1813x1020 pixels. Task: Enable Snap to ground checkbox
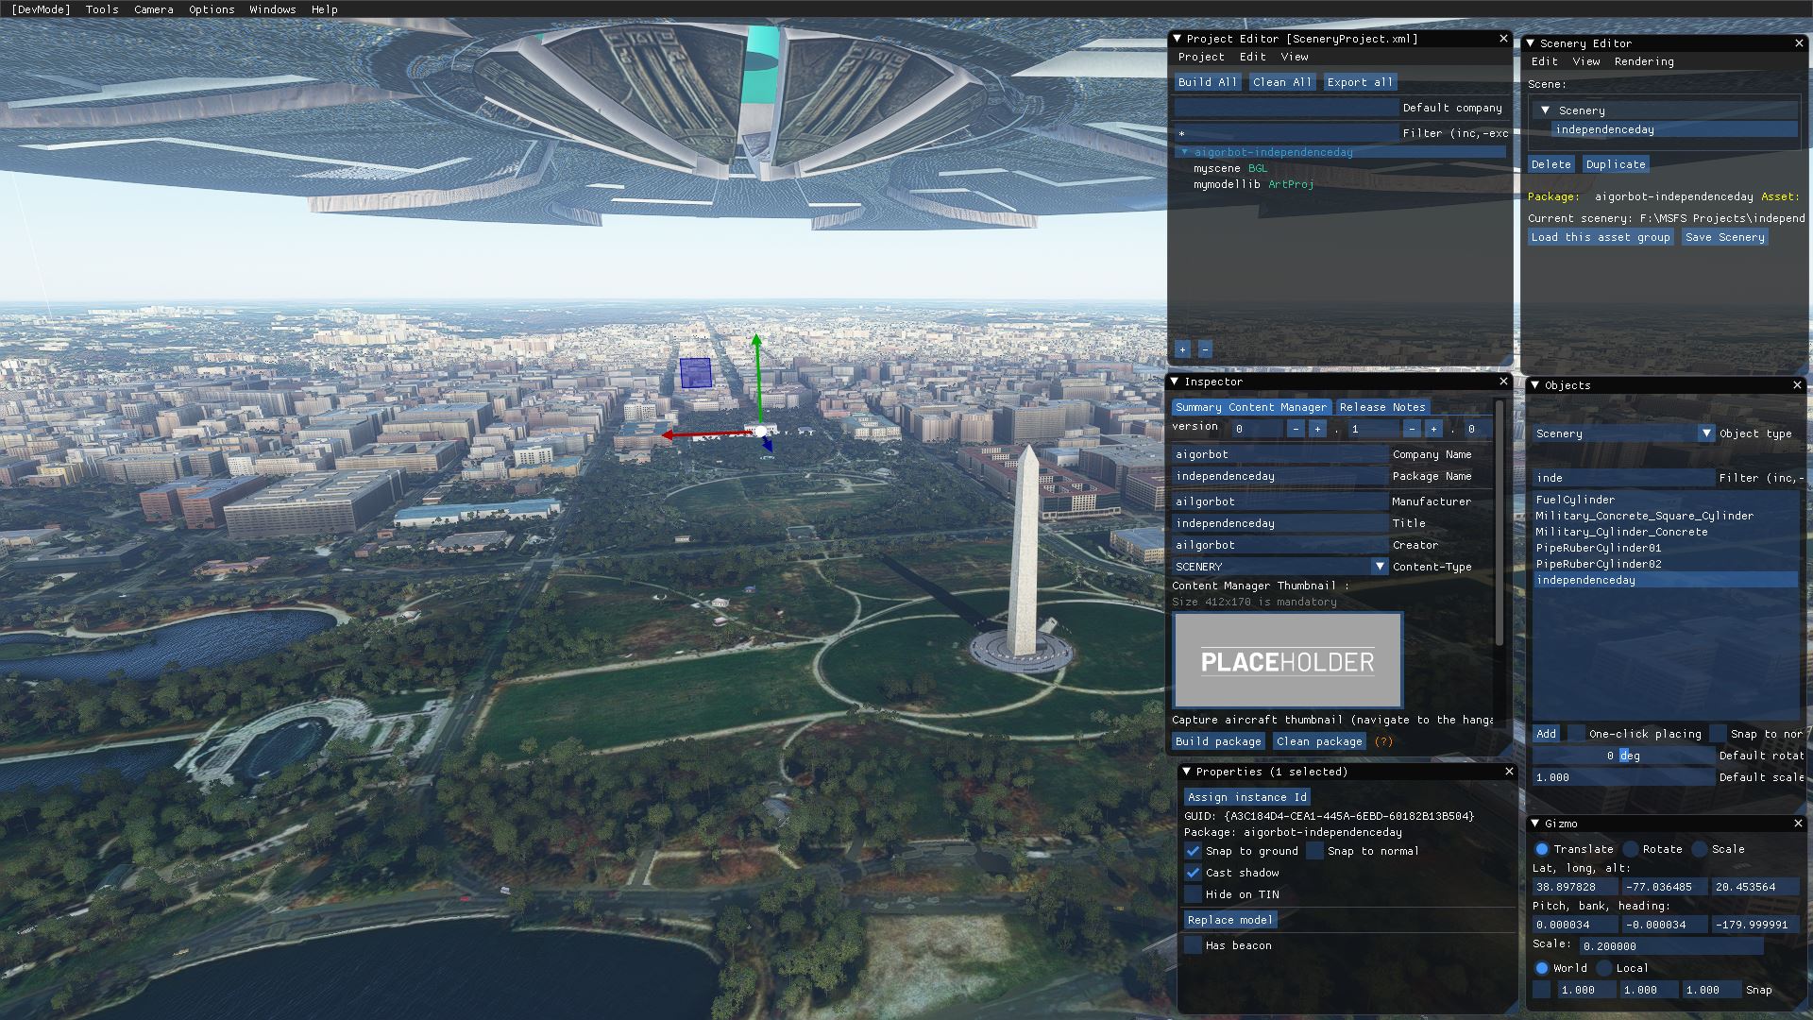click(x=1194, y=851)
